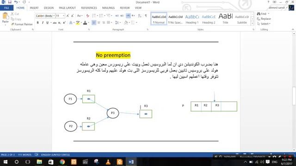The image size is (296, 166).
Task: Click the vertical scrollbar thumb
Action: pos(294,95)
